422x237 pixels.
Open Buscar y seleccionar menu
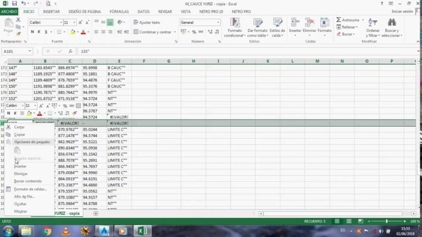392,27
